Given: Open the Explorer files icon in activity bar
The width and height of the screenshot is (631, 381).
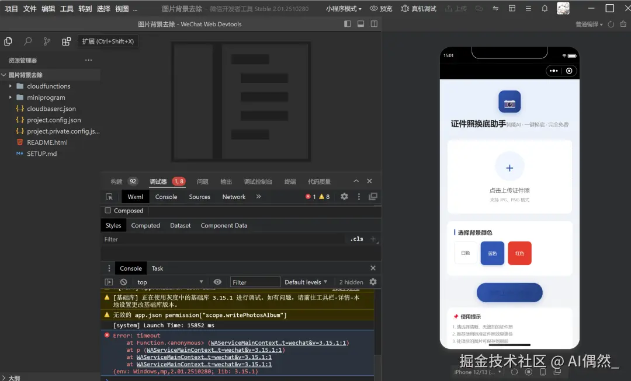Looking at the screenshot, I should coord(8,41).
